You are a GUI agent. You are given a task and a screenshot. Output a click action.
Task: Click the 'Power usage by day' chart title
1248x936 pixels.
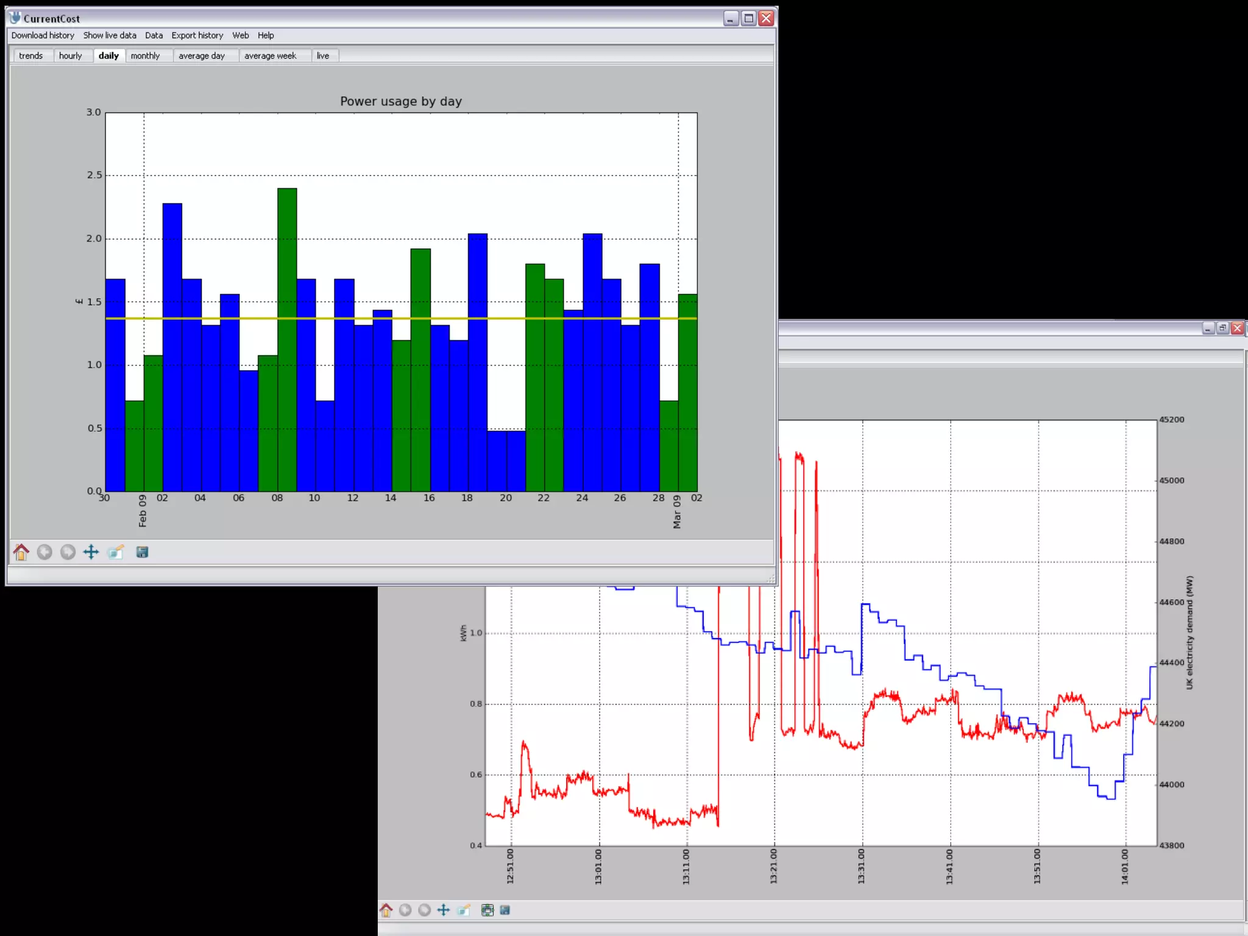[x=401, y=101]
